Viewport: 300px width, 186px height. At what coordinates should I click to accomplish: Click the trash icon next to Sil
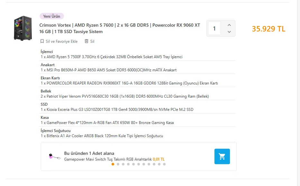click(x=86, y=41)
